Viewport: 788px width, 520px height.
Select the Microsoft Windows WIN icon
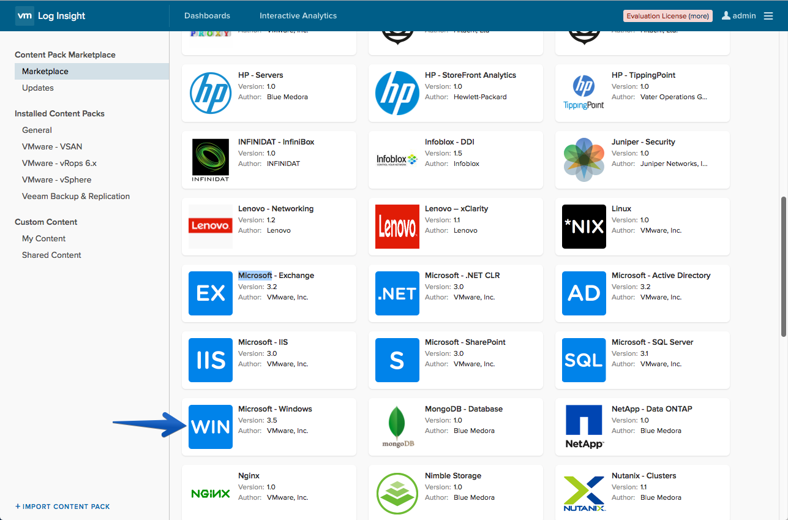click(211, 427)
